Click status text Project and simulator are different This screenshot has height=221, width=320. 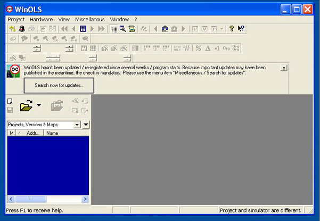click(x=260, y=210)
